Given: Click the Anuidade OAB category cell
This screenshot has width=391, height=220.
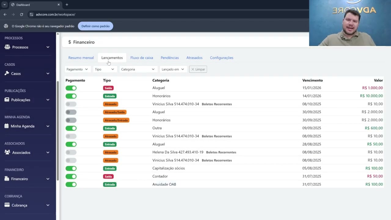Looking at the screenshot, I should pyautogui.click(x=164, y=184).
